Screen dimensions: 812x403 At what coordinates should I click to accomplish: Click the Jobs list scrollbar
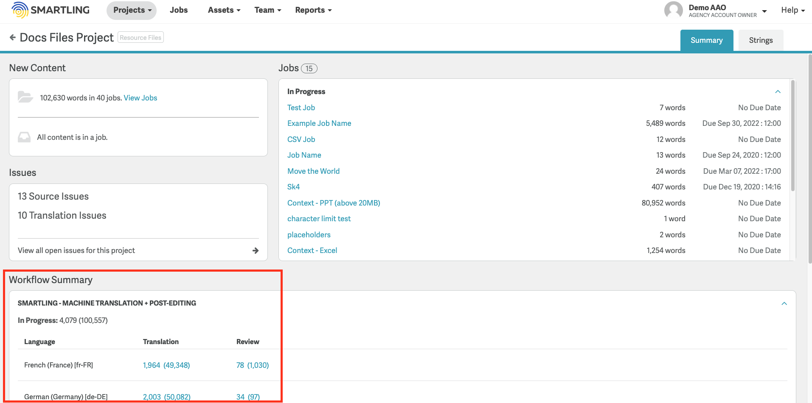pos(792,136)
